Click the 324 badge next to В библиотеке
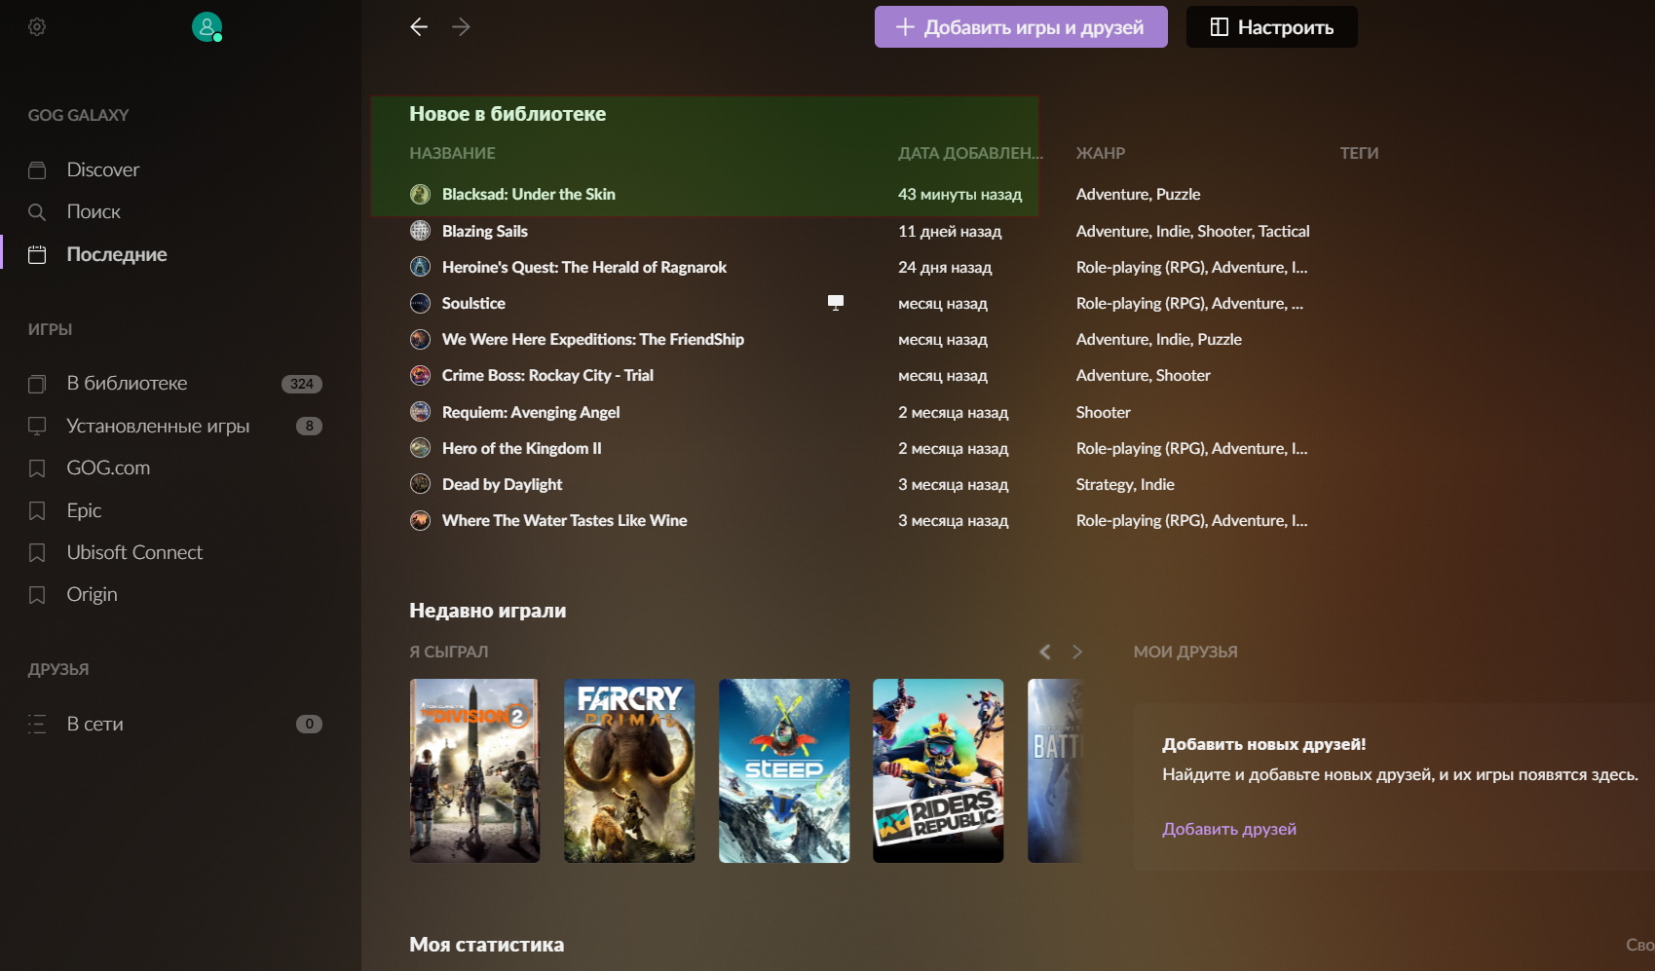Image resolution: width=1655 pixels, height=971 pixels. pyautogui.click(x=302, y=384)
